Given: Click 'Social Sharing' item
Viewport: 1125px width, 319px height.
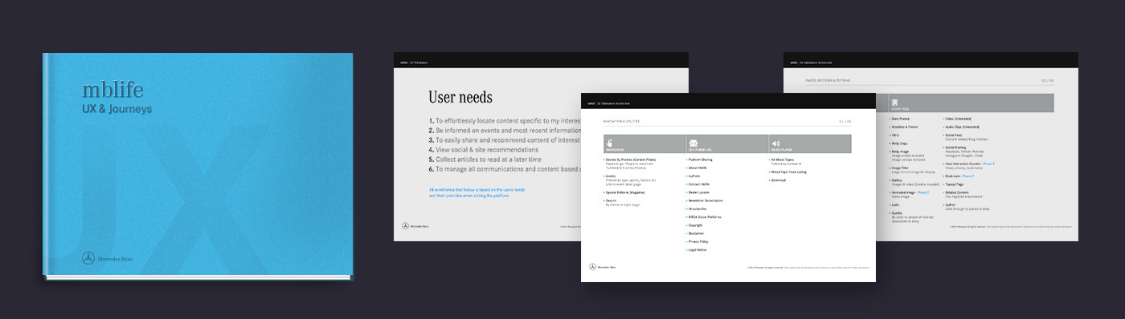Looking at the screenshot, I should (955, 147).
